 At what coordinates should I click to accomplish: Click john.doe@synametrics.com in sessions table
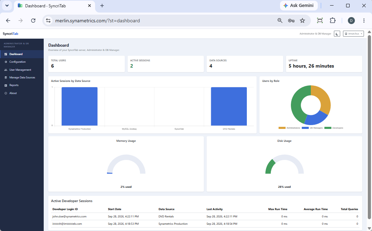pyautogui.click(x=69, y=217)
